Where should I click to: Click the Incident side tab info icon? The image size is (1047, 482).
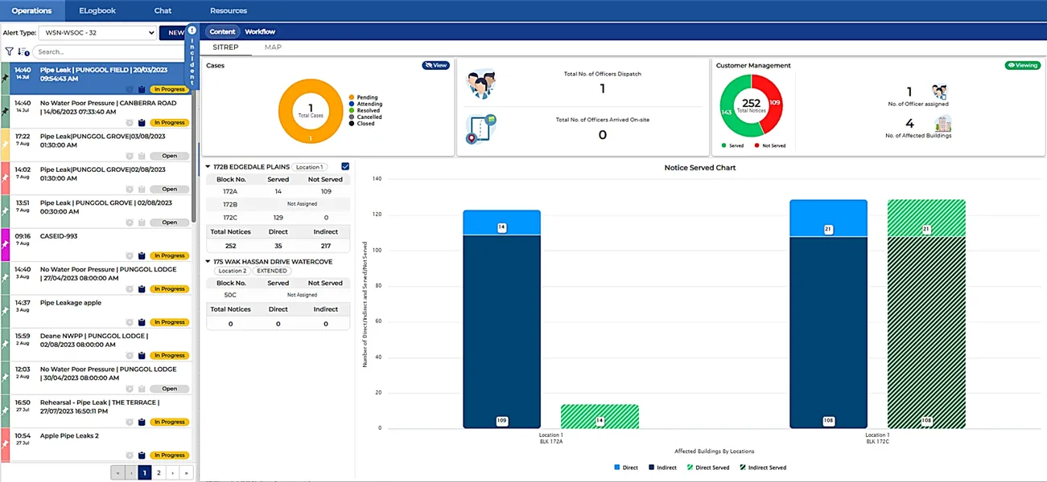[x=192, y=31]
